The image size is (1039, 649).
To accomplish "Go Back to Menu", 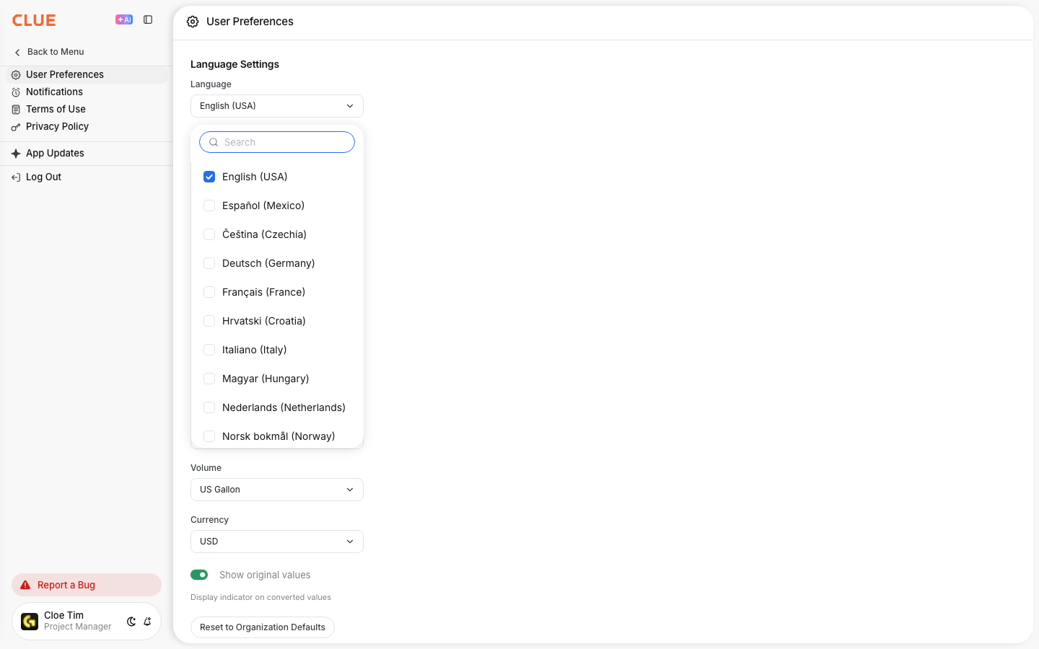I will [x=49, y=52].
